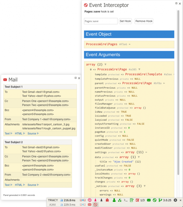Click the AJAX 229.5 ms timing chart
This screenshot has width=183, height=207.
click(x=68, y=205)
